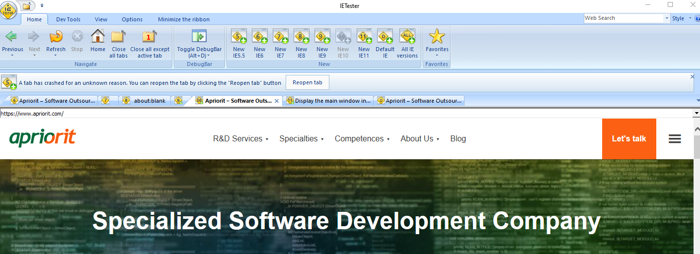Expand the R&D Services website menu
This screenshot has width=700, height=254.
pyautogui.click(x=240, y=139)
